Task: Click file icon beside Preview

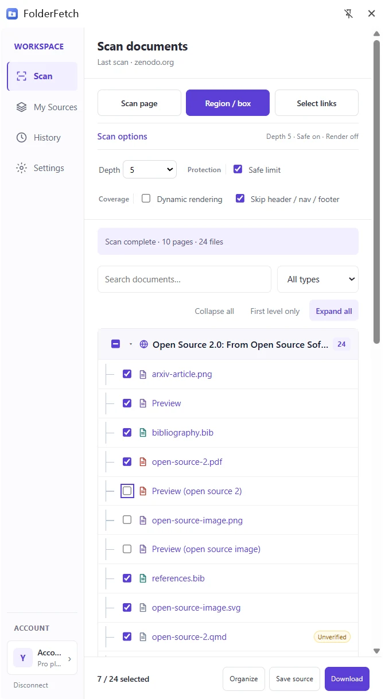Action: (143, 403)
